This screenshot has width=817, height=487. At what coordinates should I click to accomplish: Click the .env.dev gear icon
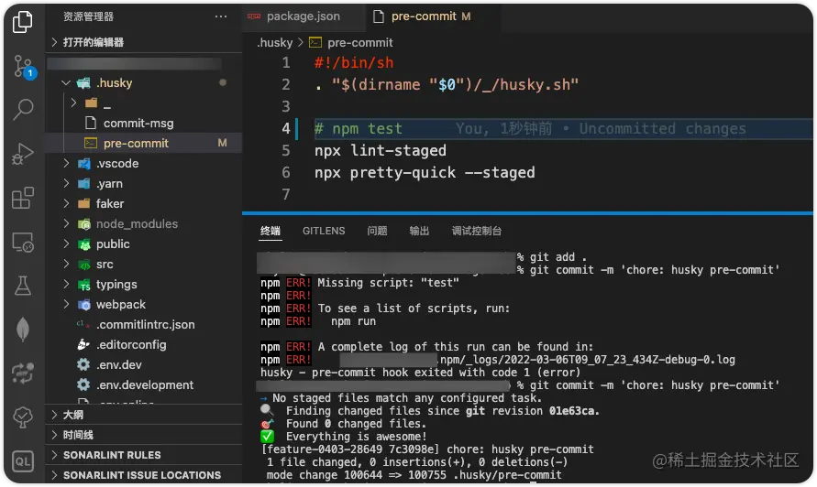83,364
